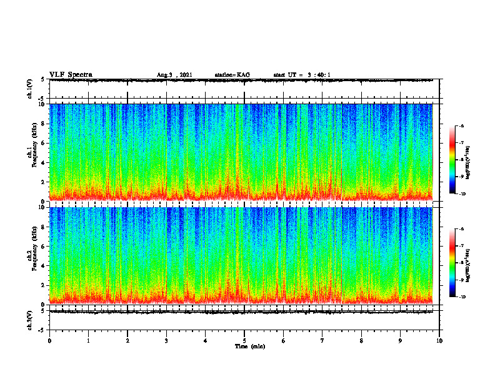The width and height of the screenshot is (495, 382).
Task: Click the ch.3(V) waveform strip
Action: [x=244, y=320]
